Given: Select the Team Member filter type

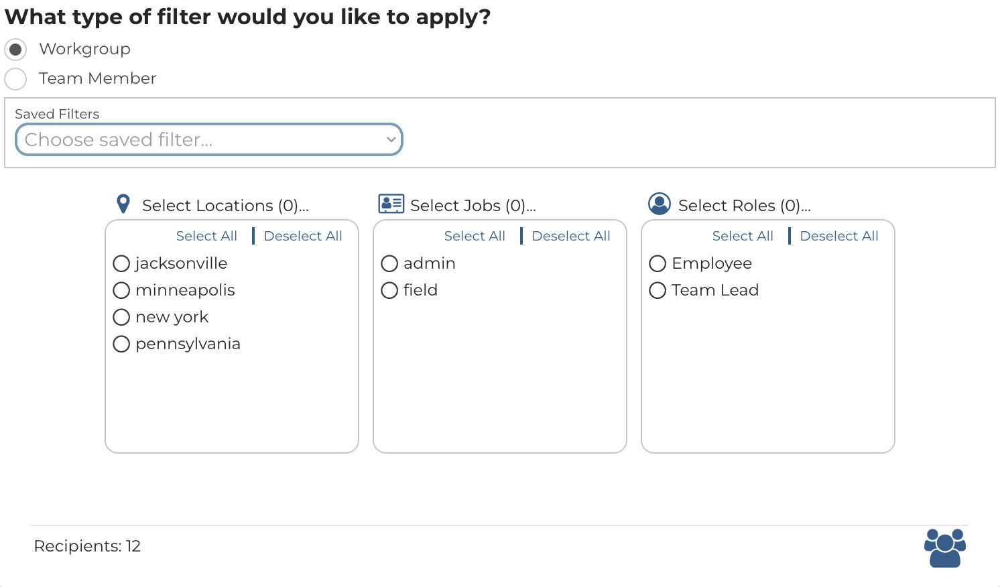Looking at the screenshot, I should click(15, 79).
